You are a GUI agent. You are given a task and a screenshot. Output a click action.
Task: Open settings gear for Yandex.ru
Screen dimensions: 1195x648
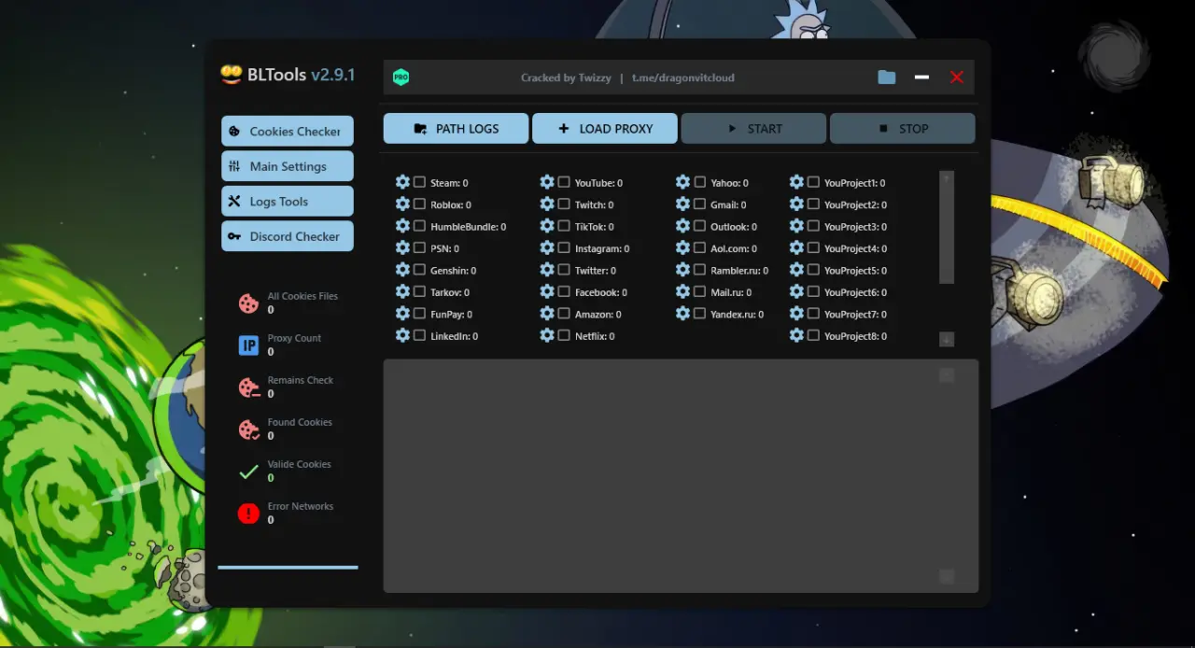[682, 314]
